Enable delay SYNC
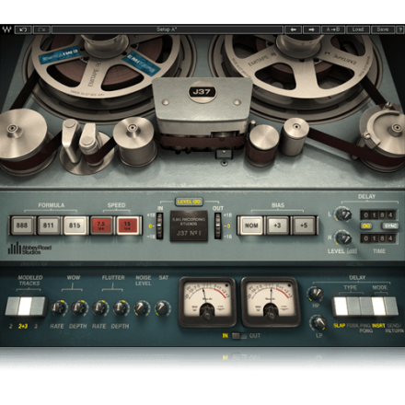 [390, 226]
